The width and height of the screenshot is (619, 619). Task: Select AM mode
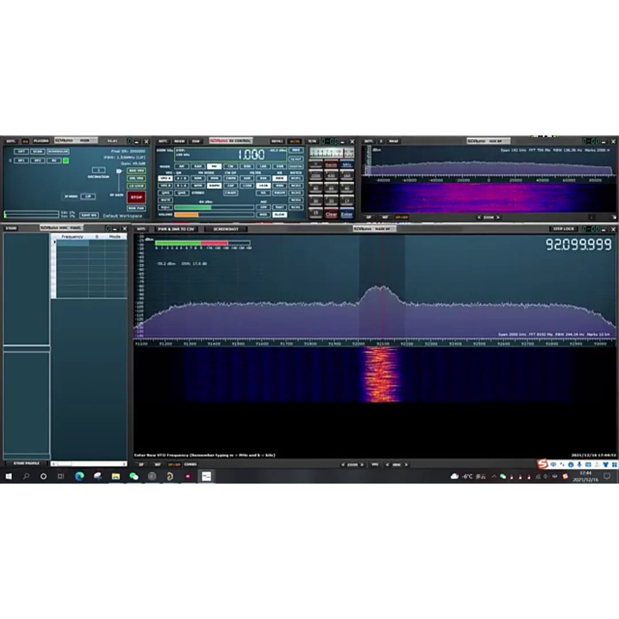182,166
